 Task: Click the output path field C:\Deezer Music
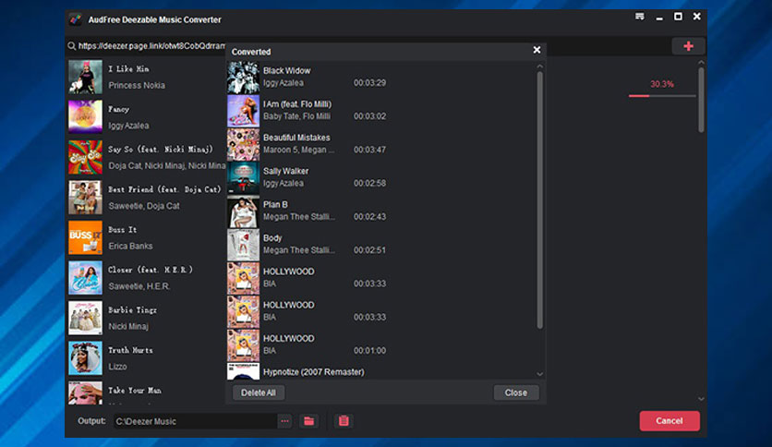196,421
